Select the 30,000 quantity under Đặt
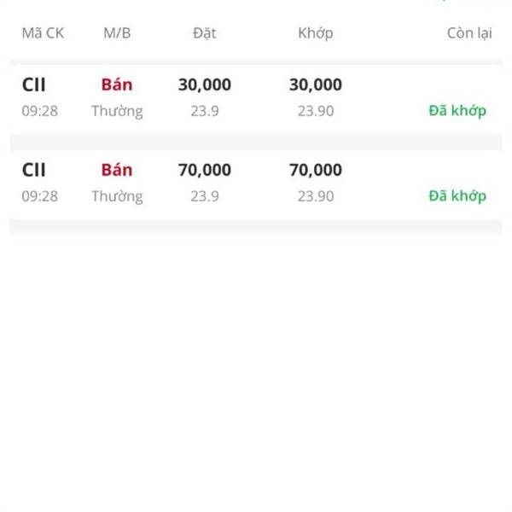Viewport: 512px width, 512px height. coord(205,84)
